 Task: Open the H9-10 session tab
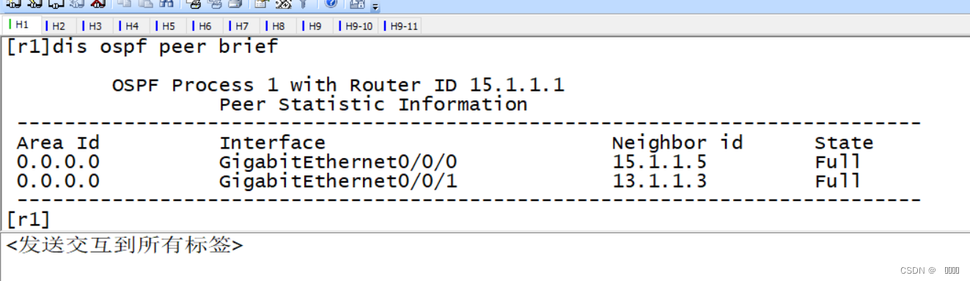356,26
